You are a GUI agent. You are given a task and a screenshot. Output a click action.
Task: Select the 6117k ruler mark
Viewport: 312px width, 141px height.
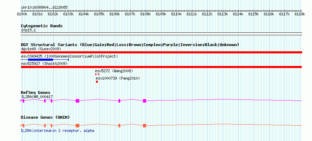pyautogui.click(x=284, y=14)
